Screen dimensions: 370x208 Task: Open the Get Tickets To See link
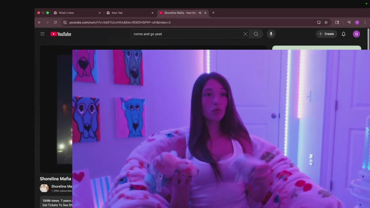pyautogui.click(x=57, y=205)
